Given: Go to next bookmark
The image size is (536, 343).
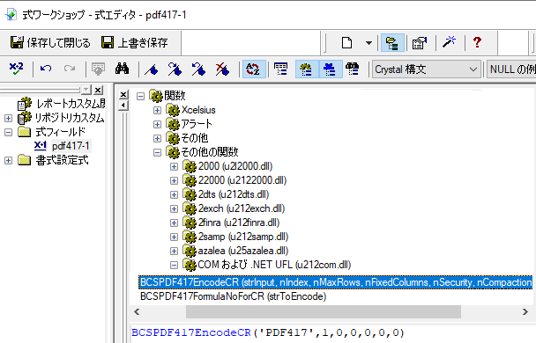Looking at the screenshot, I should click(175, 69).
